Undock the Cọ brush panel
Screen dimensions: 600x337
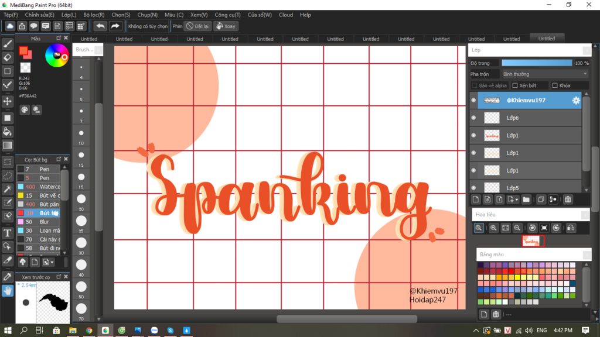(x=59, y=159)
